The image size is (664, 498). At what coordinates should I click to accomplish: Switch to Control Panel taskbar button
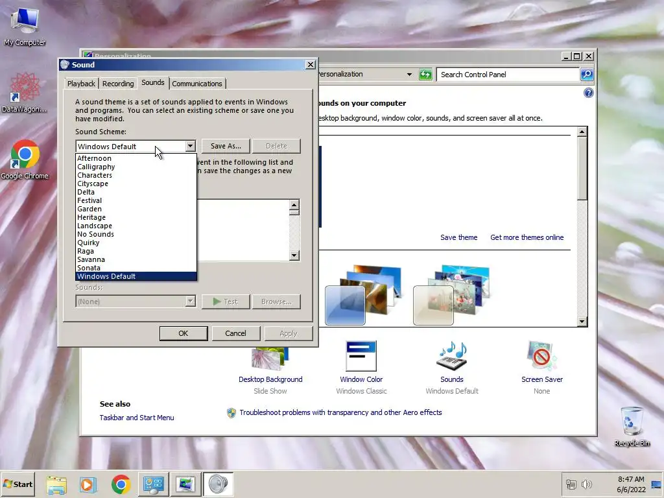point(153,484)
